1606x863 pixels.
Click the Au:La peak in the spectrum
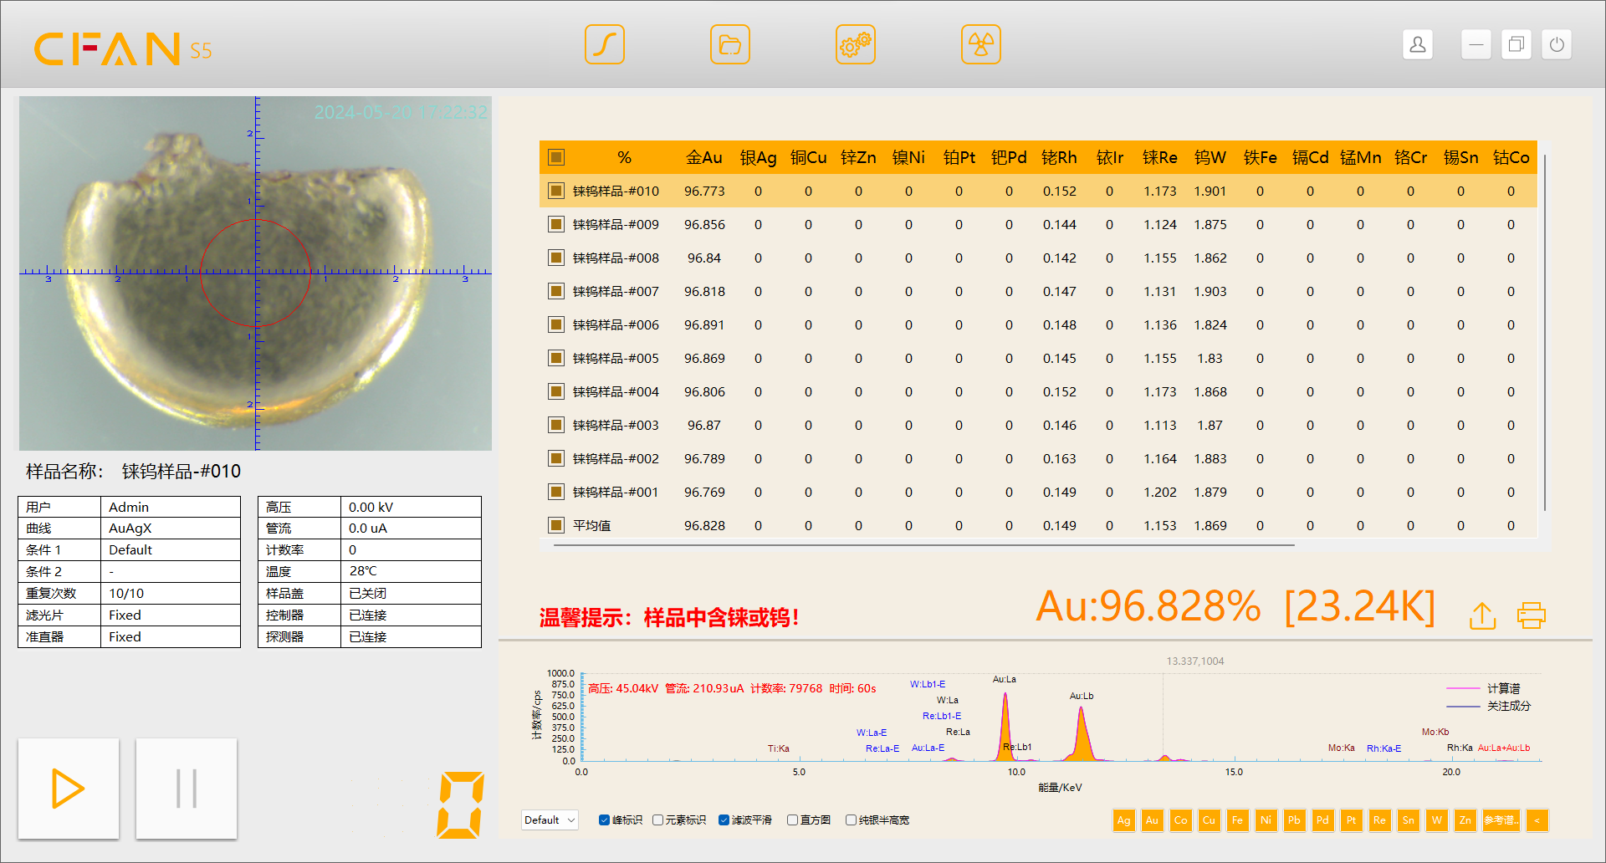pos(1005,726)
